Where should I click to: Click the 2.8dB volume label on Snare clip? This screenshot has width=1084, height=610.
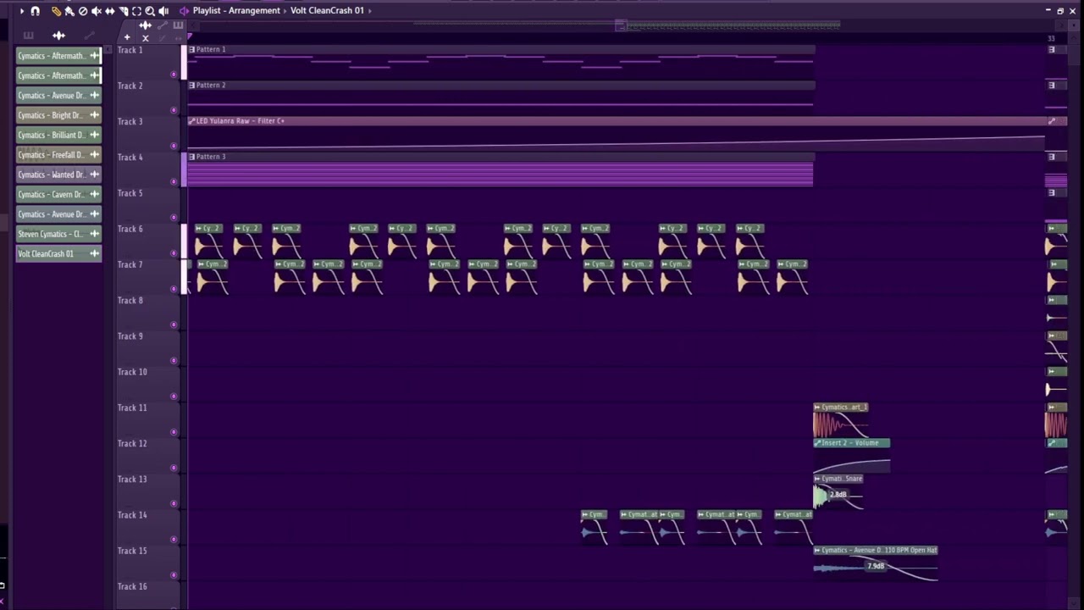(x=838, y=495)
